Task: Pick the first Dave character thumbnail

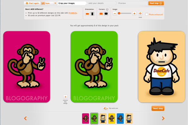Action: point(103,118)
